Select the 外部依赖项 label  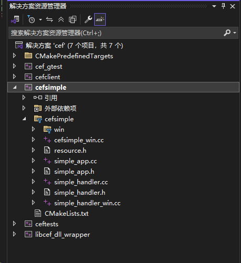coord(61,109)
